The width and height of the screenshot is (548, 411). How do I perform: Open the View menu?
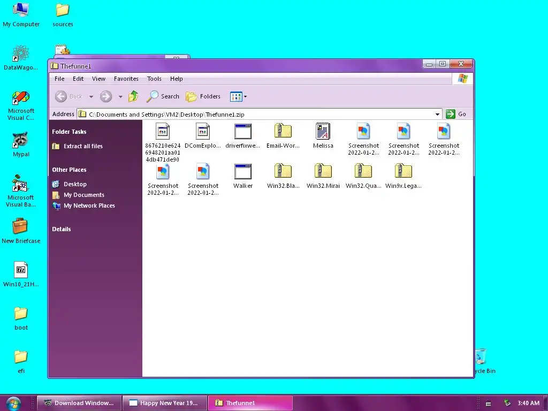[98, 79]
